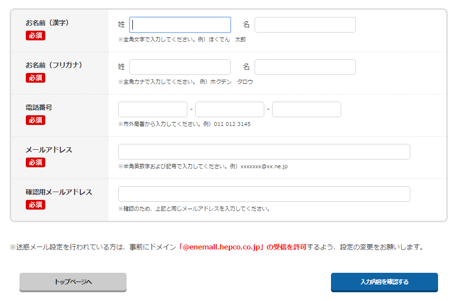This screenshot has height=301, width=458.
Task: Click the 確認用メールアドレス input field
Action: tap(264, 194)
